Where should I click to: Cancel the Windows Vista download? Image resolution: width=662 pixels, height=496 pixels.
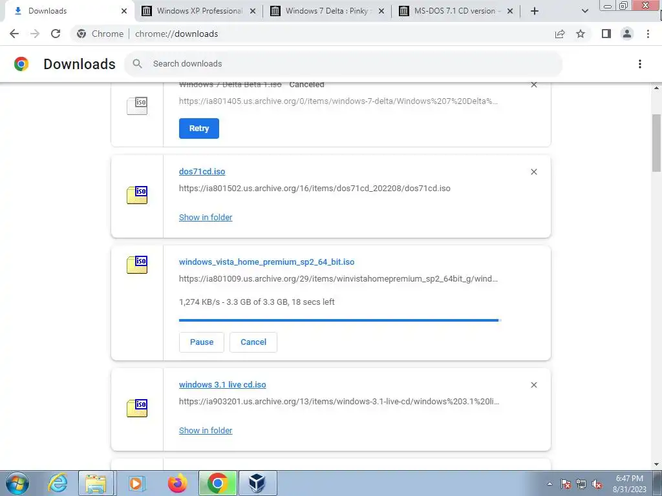pyautogui.click(x=253, y=342)
